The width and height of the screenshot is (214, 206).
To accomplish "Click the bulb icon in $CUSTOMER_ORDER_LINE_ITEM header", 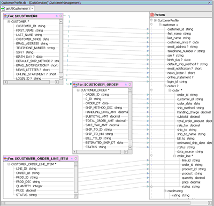I will point(76,158).
